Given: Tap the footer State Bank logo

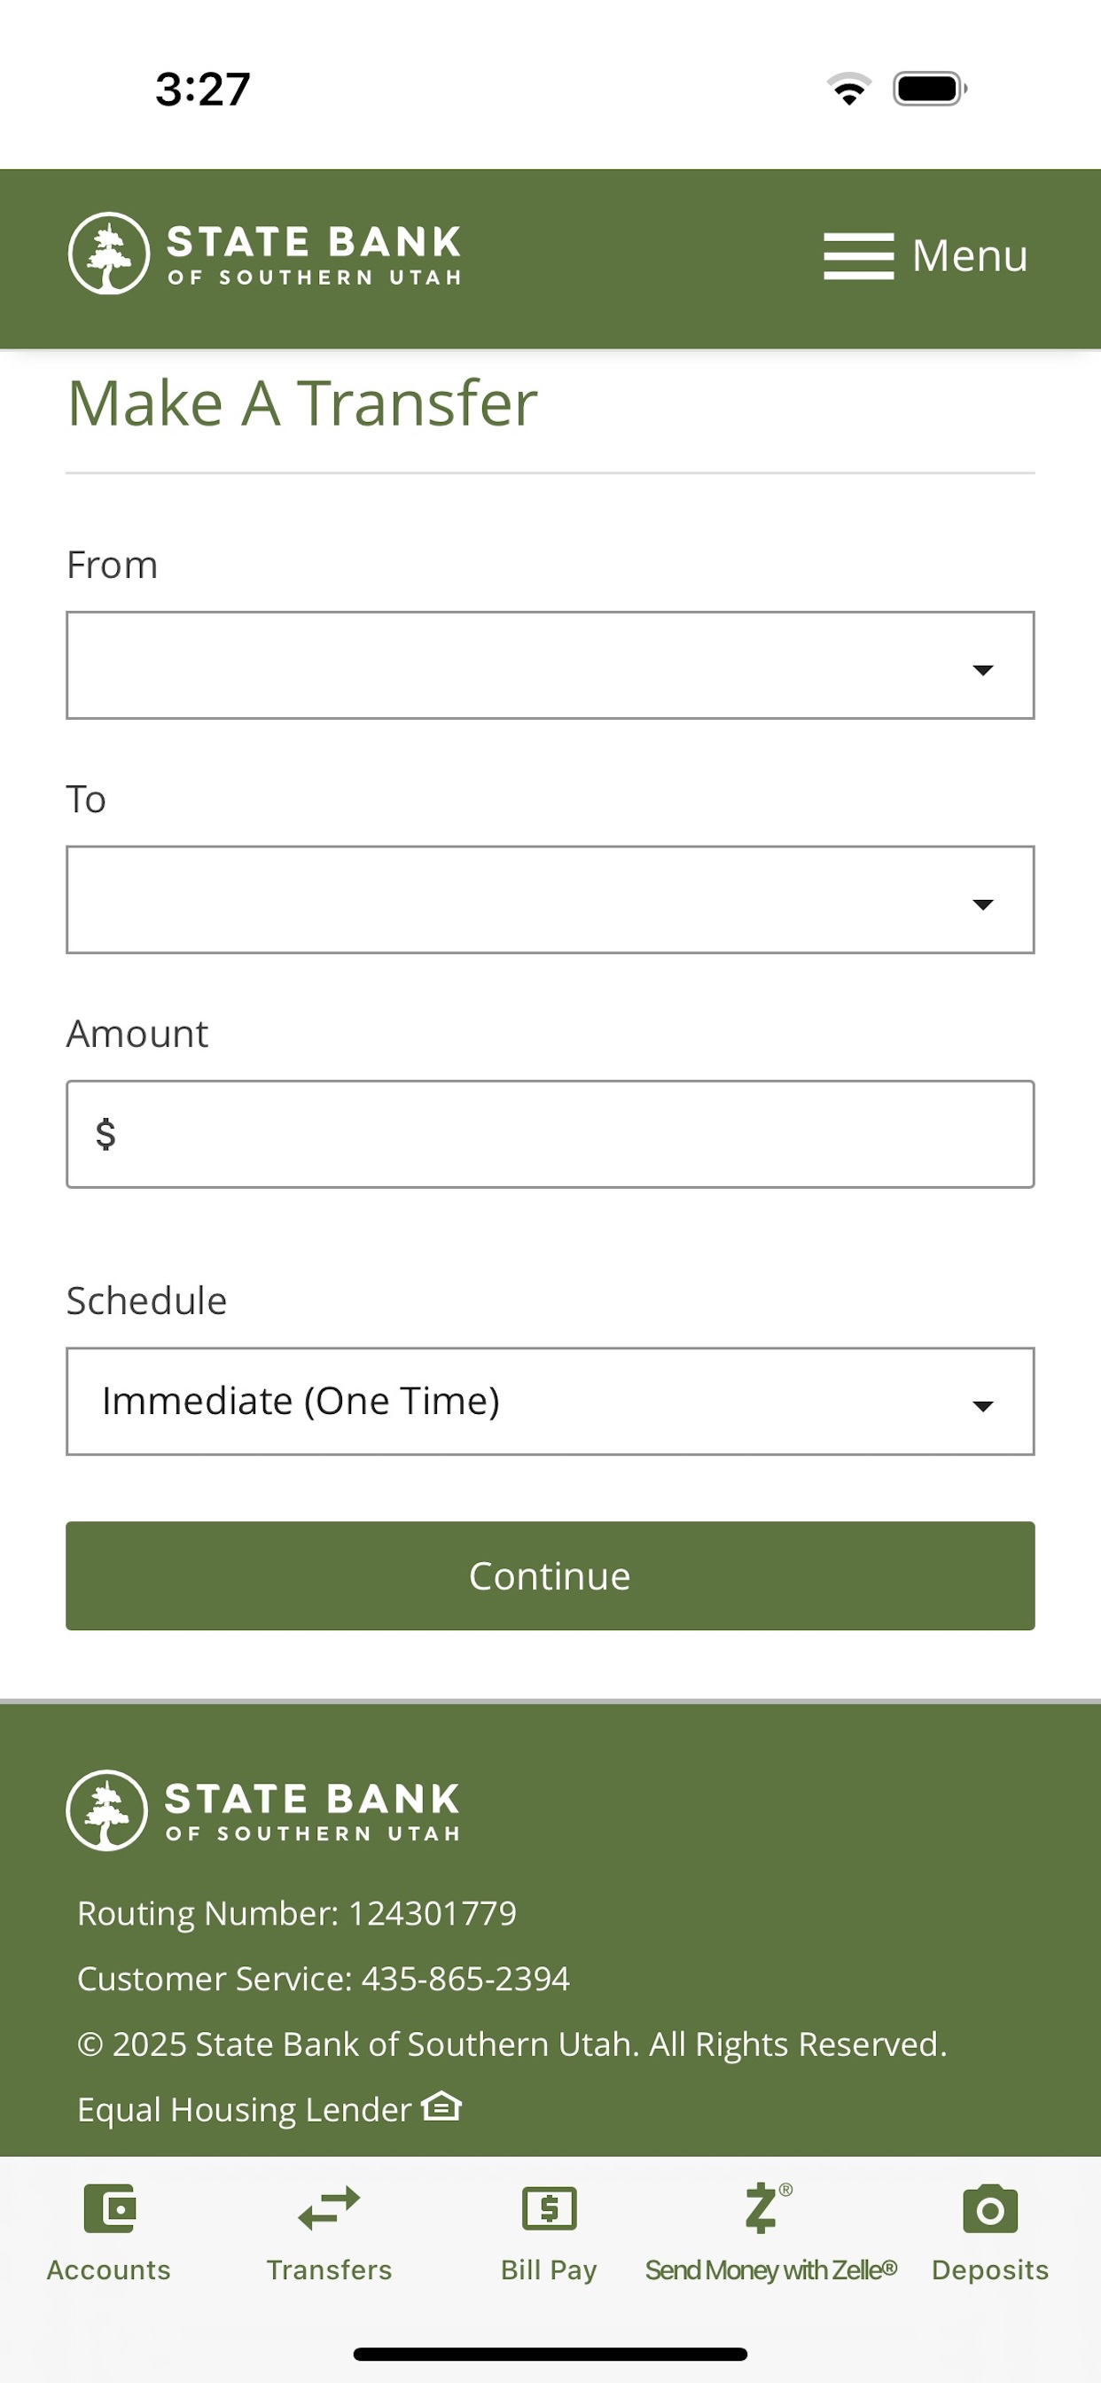Looking at the screenshot, I should coord(263,1810).
